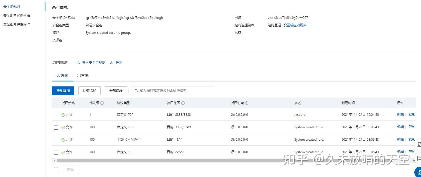
Task: Click the 全部编辑 button
Action: pyautogui.click(x=116, y=91)
